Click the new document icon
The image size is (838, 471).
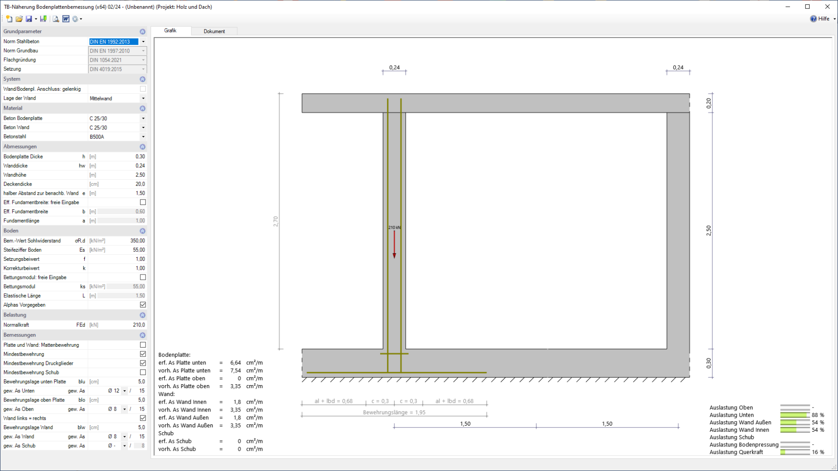pos(9,19)
